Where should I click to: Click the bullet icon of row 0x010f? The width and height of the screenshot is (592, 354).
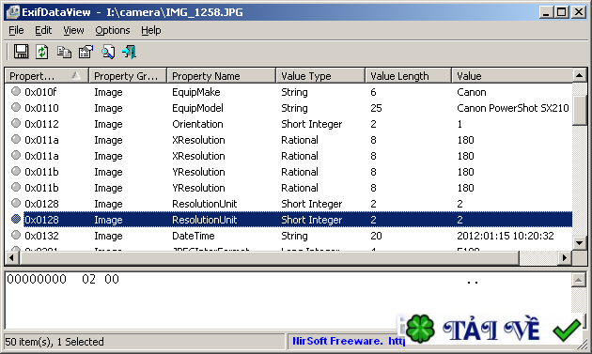[15, 91]
